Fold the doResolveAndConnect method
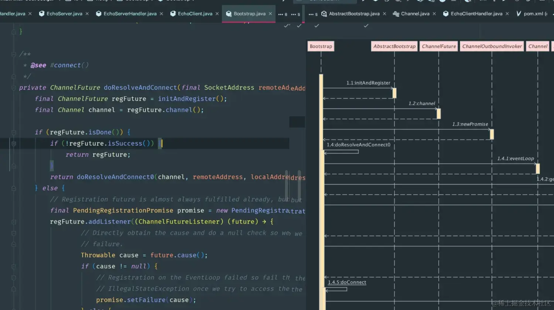This screenshot has width=554, height=310. (14, 88)
